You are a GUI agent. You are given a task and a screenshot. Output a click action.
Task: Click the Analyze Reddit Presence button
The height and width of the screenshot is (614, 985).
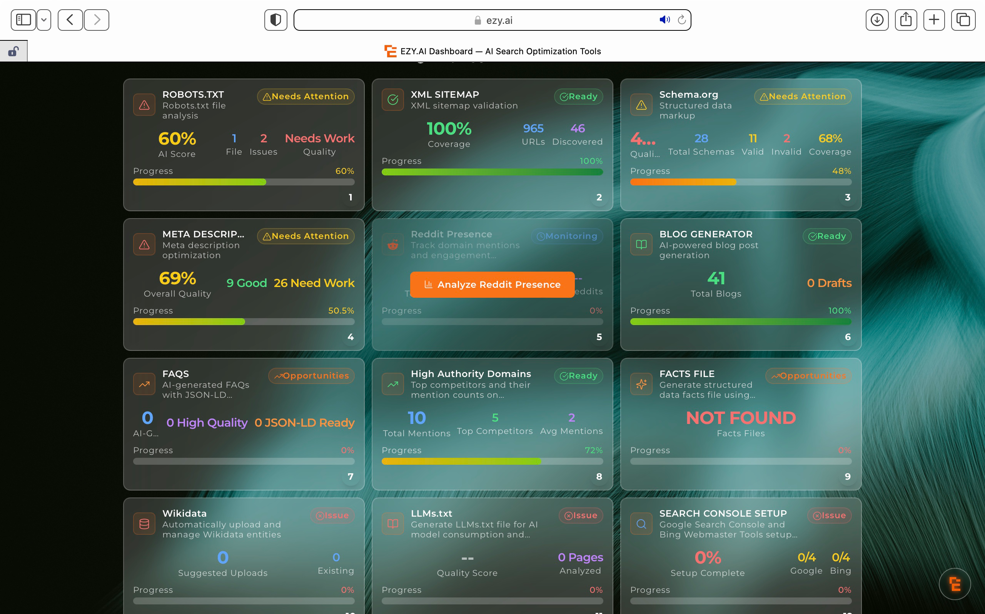[492, 284]
